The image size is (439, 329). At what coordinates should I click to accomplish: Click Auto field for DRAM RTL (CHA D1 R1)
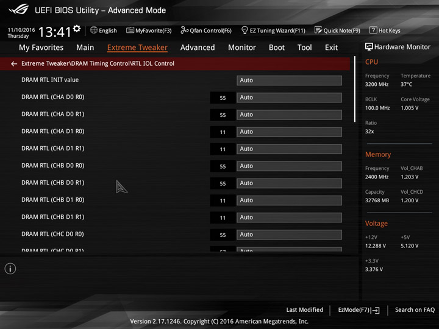pos(289,149)
